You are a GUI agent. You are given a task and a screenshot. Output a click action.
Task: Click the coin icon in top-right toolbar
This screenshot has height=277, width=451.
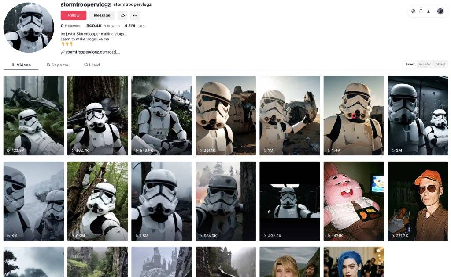pos(413,11)
